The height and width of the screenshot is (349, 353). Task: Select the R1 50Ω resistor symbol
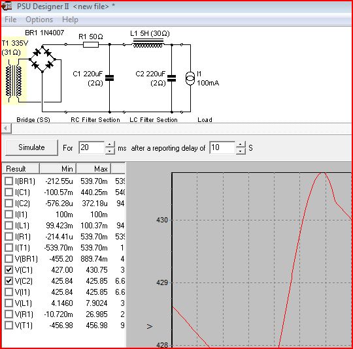tap(91, 45)
